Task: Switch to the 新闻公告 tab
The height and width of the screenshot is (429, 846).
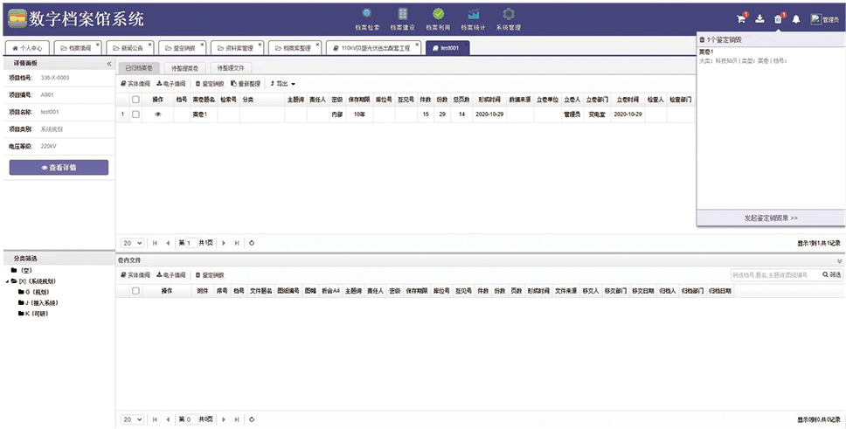Action: pyautogui.click(x=128, y=48)
